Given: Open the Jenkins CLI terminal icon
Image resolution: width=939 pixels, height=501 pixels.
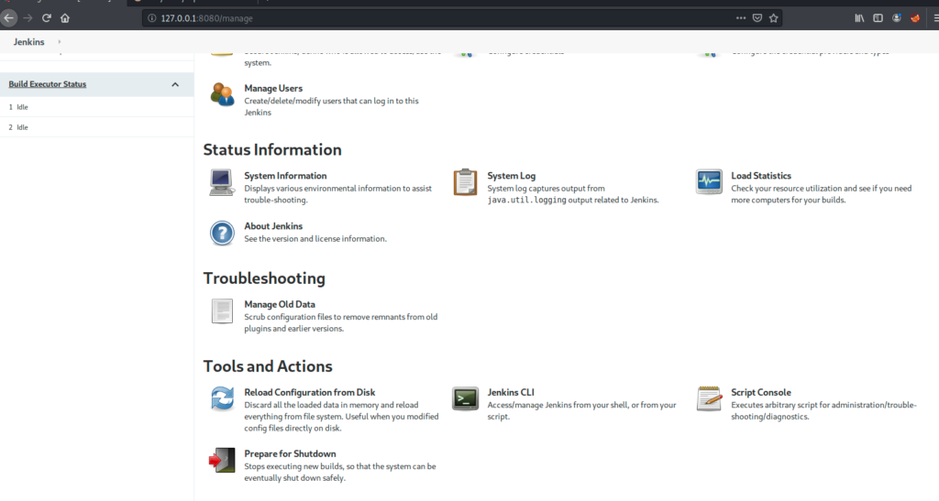Looking at the screenshot, I should pyautogui.click(x=465, y=398).
